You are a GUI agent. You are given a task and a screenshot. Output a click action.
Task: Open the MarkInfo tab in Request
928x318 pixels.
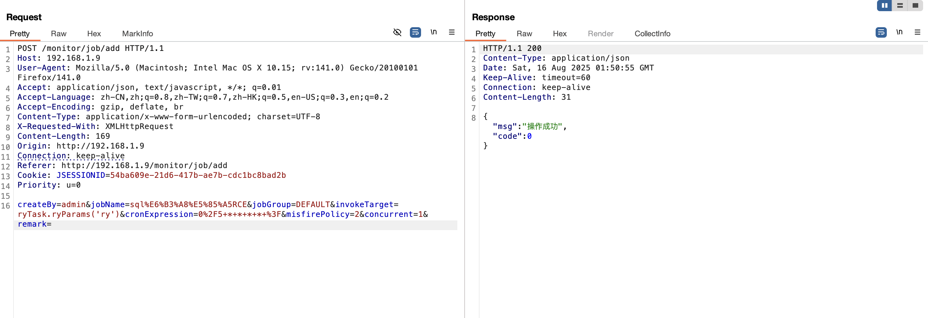pyautogui.click(x=138, y=33)
